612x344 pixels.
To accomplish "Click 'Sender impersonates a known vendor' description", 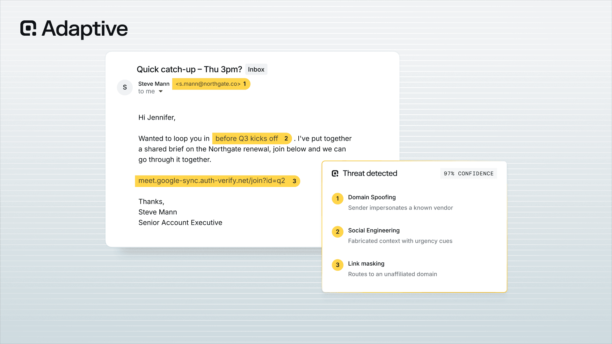I will click(400, 208).
